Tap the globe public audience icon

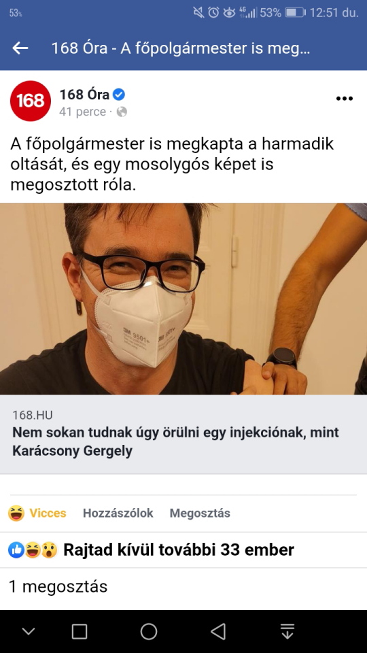[x=122, y=112]
